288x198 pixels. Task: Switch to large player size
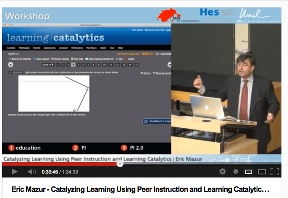point(261,172)
